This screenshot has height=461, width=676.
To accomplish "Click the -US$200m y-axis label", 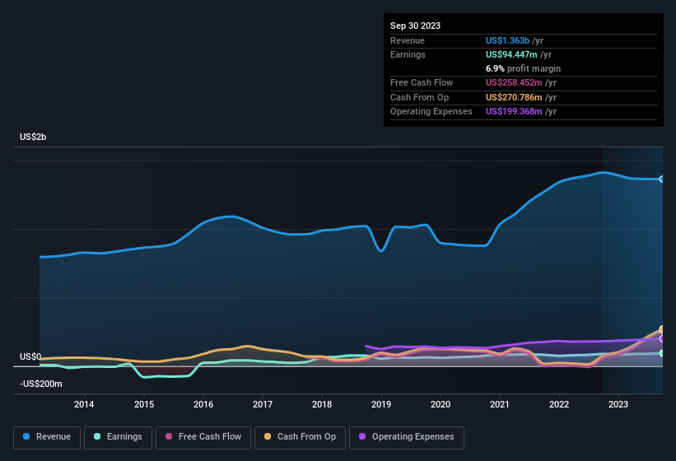I will (41, 384).
